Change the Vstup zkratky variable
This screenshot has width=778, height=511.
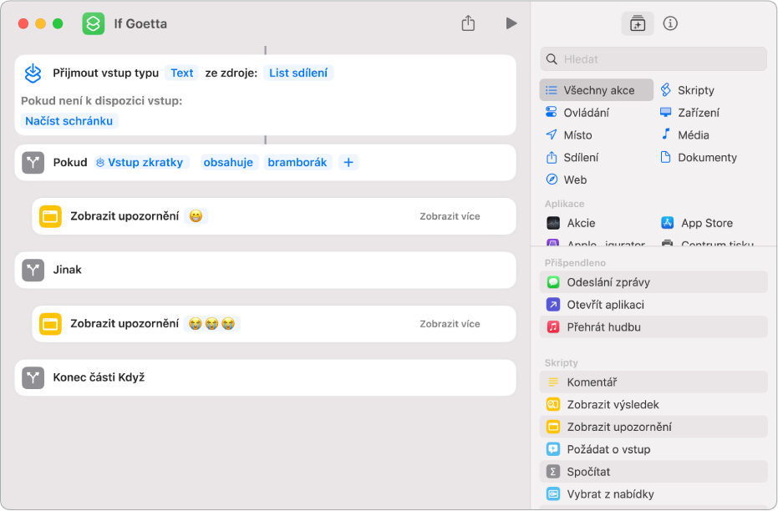click(x=142, y=163)
